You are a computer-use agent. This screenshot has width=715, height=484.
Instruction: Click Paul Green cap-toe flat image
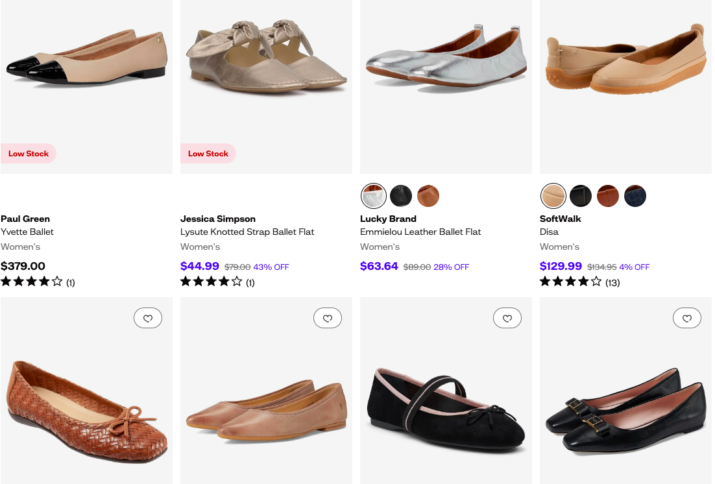86,65
